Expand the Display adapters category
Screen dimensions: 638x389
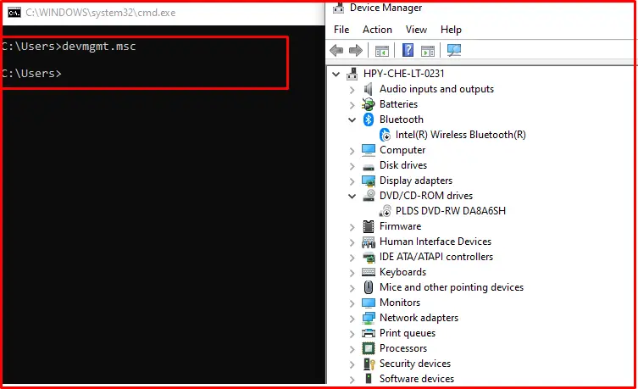coord(352,181)
